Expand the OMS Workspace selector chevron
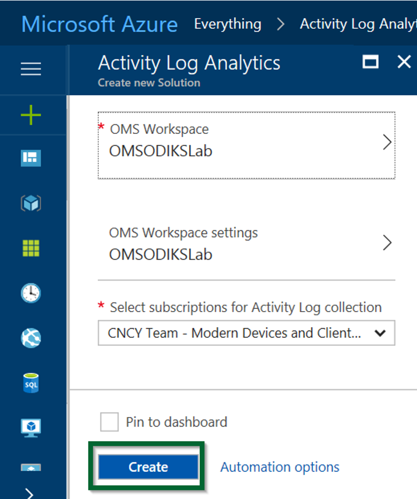The image size is (417, 499). tap(387, 142)
